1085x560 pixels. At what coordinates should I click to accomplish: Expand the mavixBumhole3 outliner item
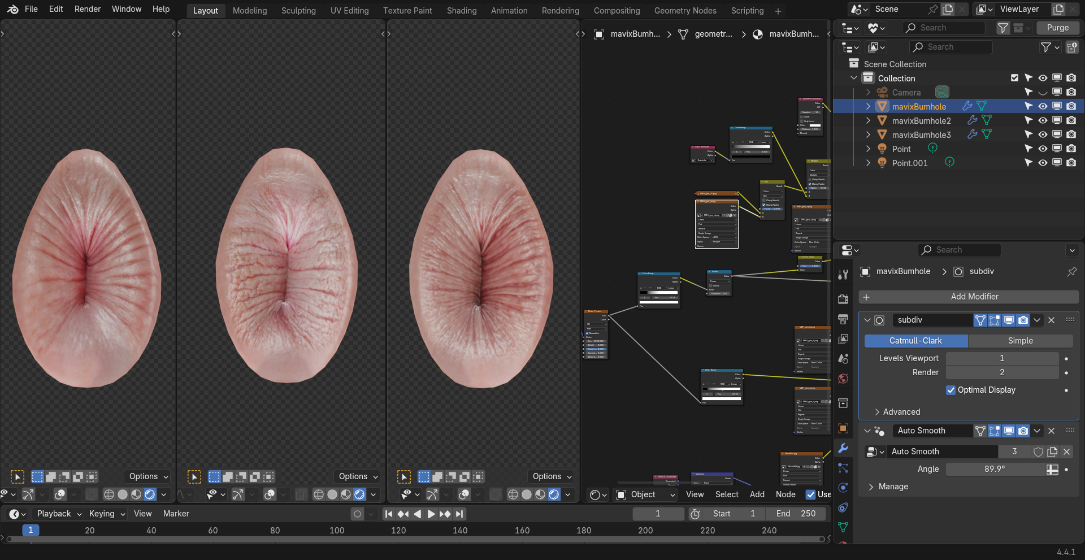click(x=868, y=135)
